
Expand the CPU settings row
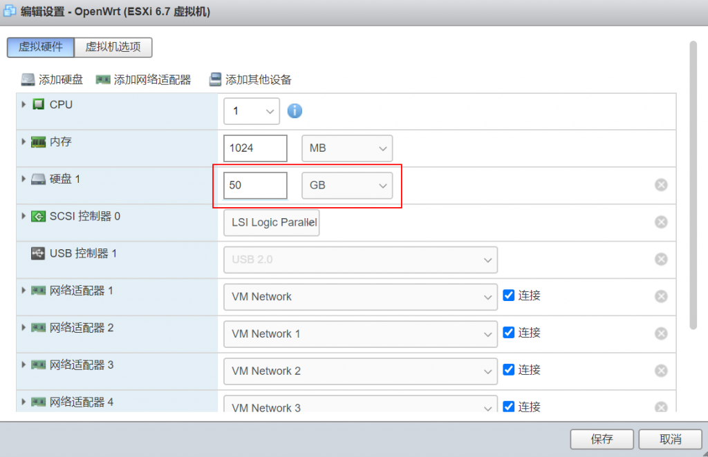tap(24, 104)
